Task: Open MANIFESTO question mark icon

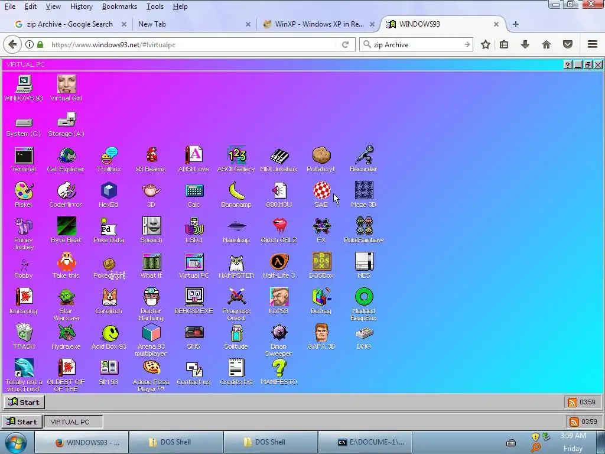Action: [279, 372]
